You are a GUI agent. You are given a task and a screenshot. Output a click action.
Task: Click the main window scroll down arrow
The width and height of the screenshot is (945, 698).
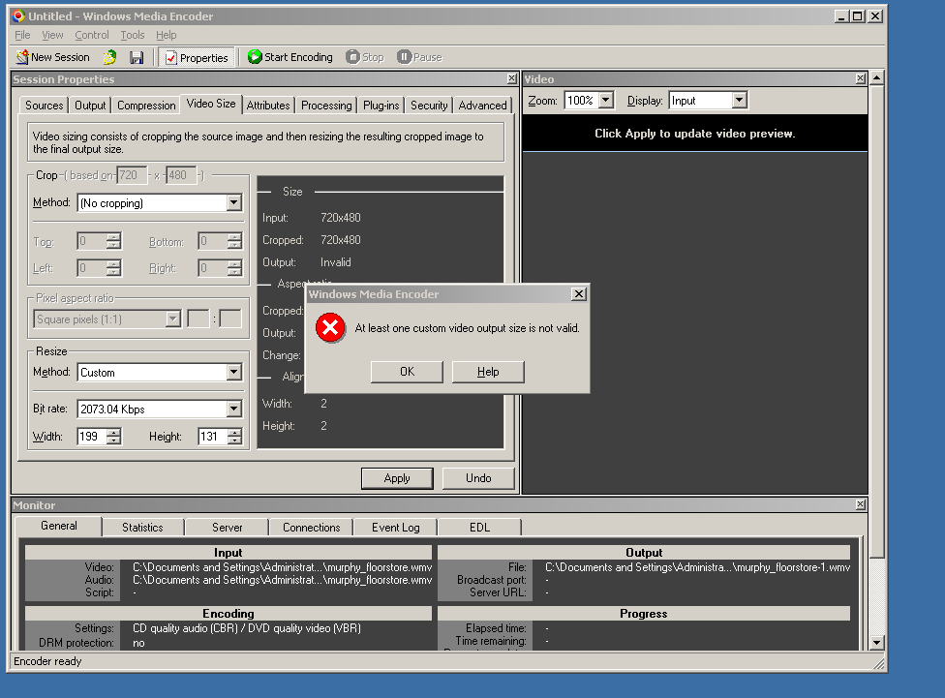[x=877, y=643]
